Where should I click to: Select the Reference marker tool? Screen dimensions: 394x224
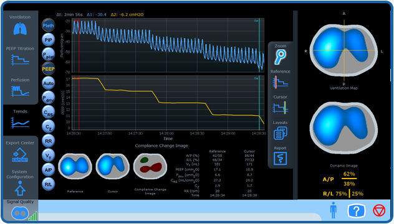pyautogui.click(x=280, y=82)
